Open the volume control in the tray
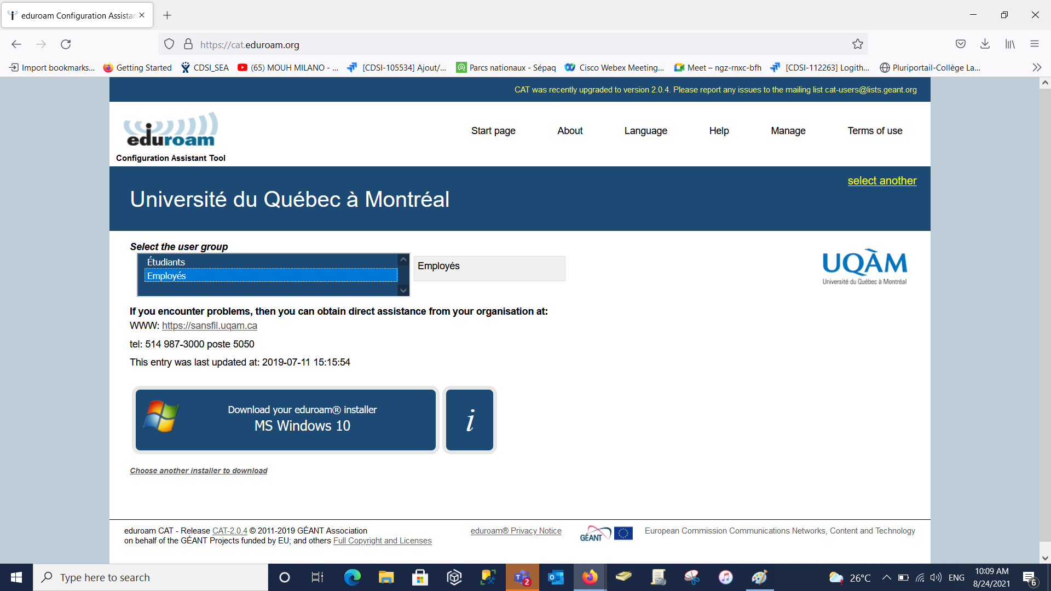Screen dimensions: 1051x591 coord(936,577)
